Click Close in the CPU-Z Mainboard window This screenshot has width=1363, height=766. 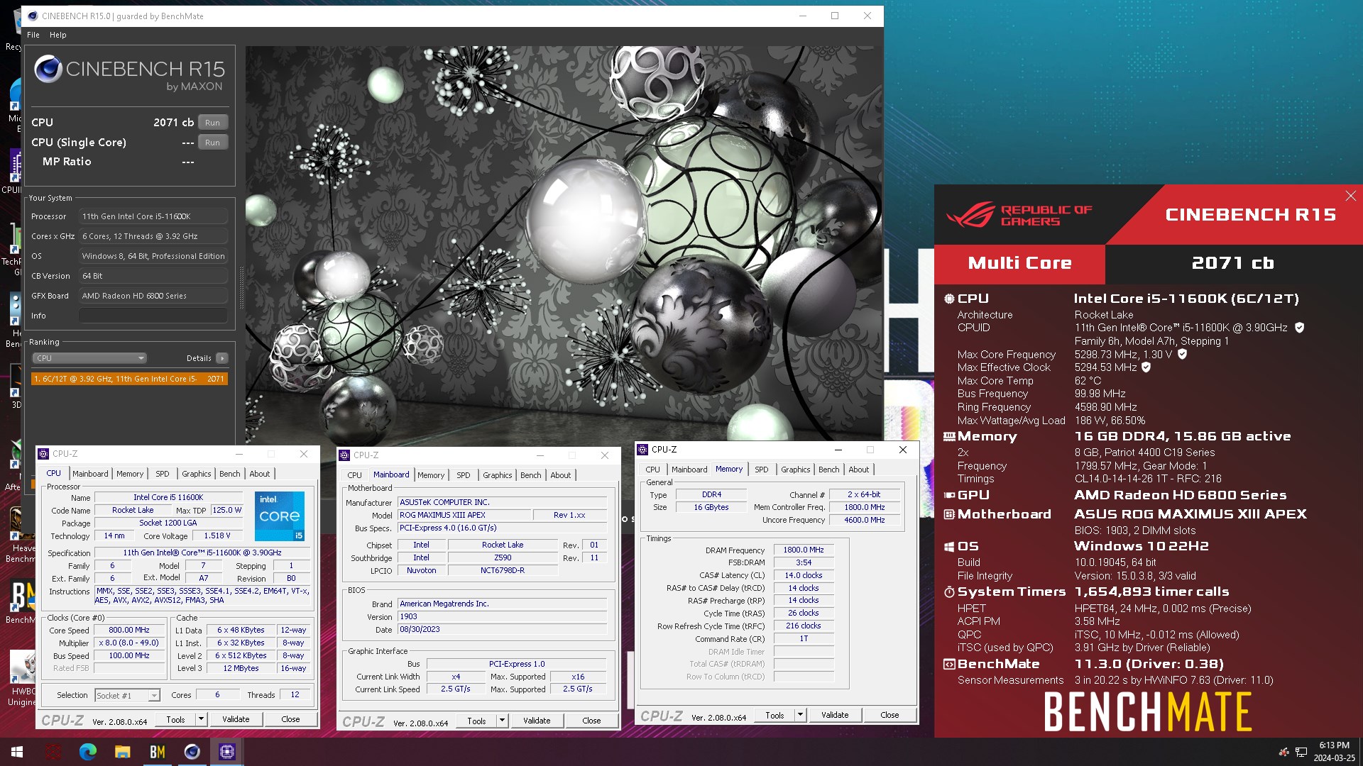coord(591,721)
